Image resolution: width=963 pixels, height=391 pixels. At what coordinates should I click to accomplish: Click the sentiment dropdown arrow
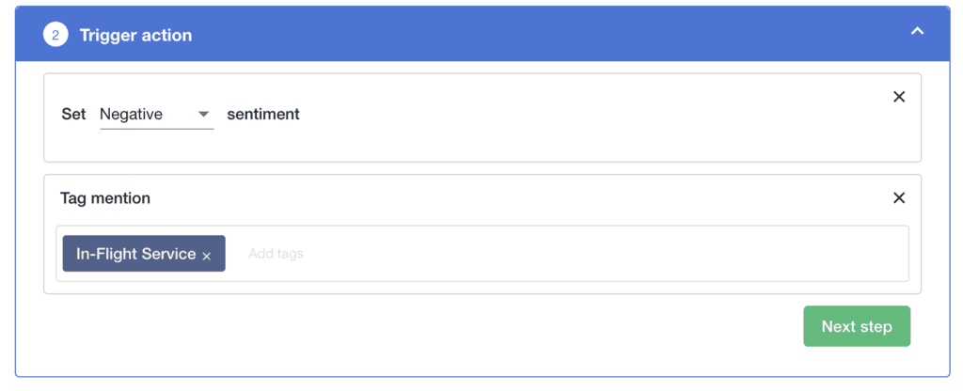coord(204,115)
